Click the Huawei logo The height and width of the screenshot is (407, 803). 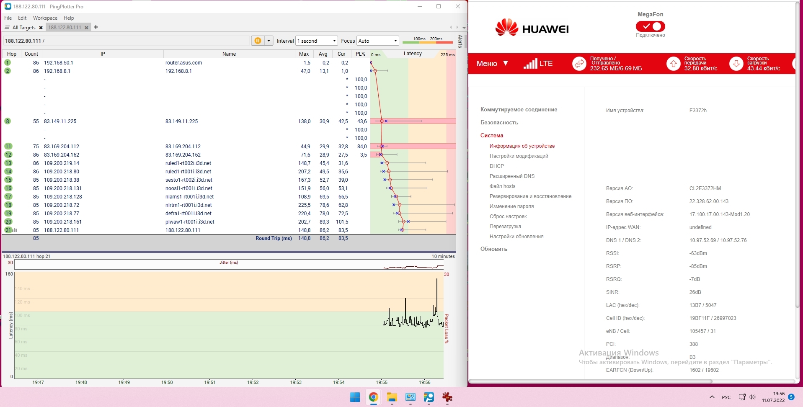[x=532, y=27]
